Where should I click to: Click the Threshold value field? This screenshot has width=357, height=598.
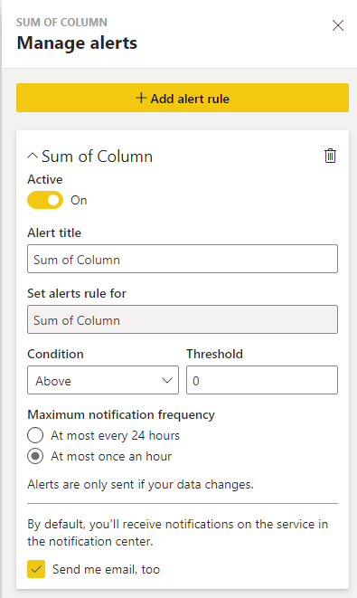tap(262, 380)
